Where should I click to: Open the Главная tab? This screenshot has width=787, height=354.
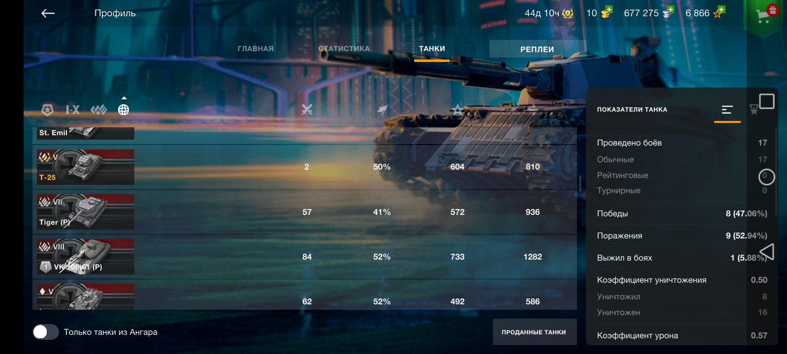click(255, 49)
